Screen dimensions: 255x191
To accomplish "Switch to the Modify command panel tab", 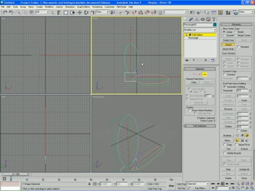I will coord(191,19).
